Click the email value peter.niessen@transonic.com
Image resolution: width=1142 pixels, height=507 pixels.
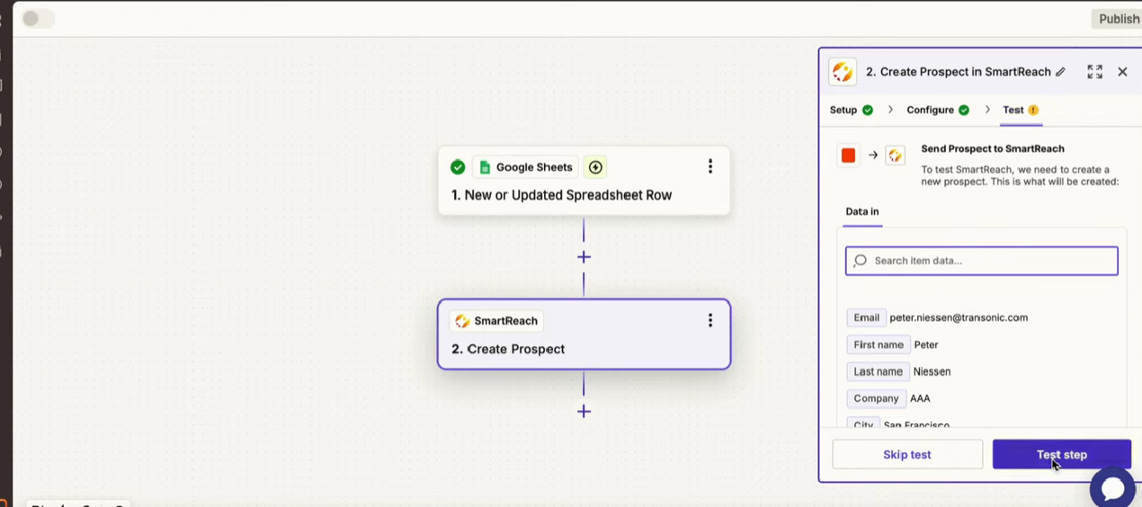[x=959, y=317]
